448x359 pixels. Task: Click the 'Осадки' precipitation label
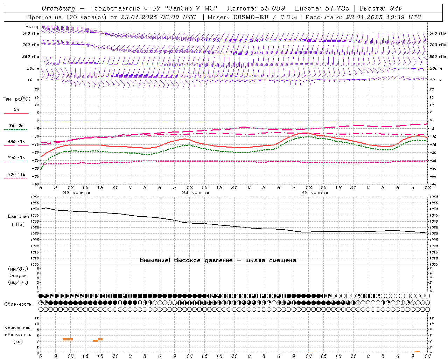pos(18,276)
